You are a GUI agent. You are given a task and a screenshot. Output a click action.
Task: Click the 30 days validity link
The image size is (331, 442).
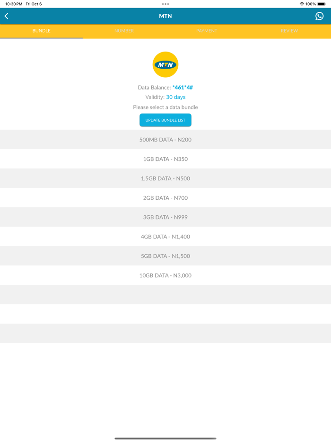click(x=175, y=97)
